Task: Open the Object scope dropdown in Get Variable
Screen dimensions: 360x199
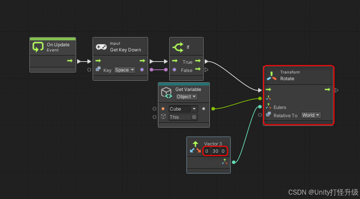Action: tap(186, 97)
